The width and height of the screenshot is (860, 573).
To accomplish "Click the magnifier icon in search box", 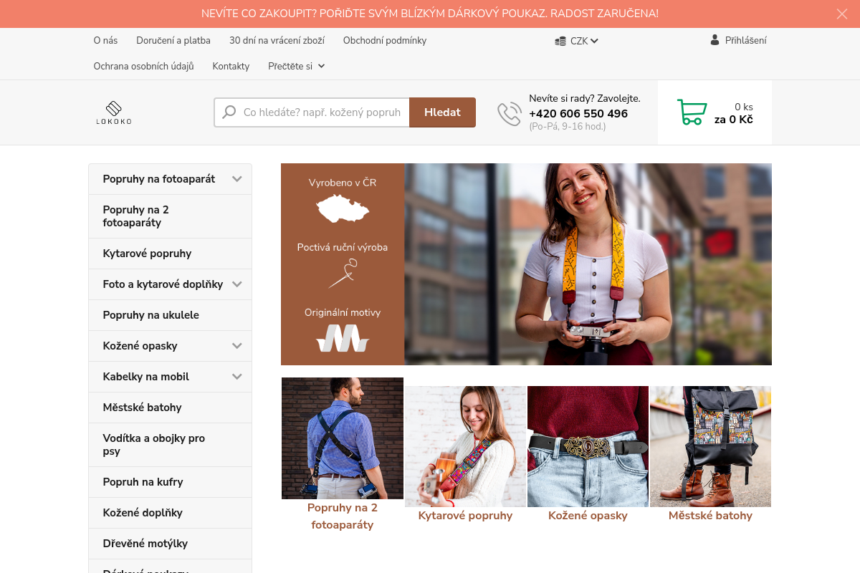I will [x=229, y=112].
